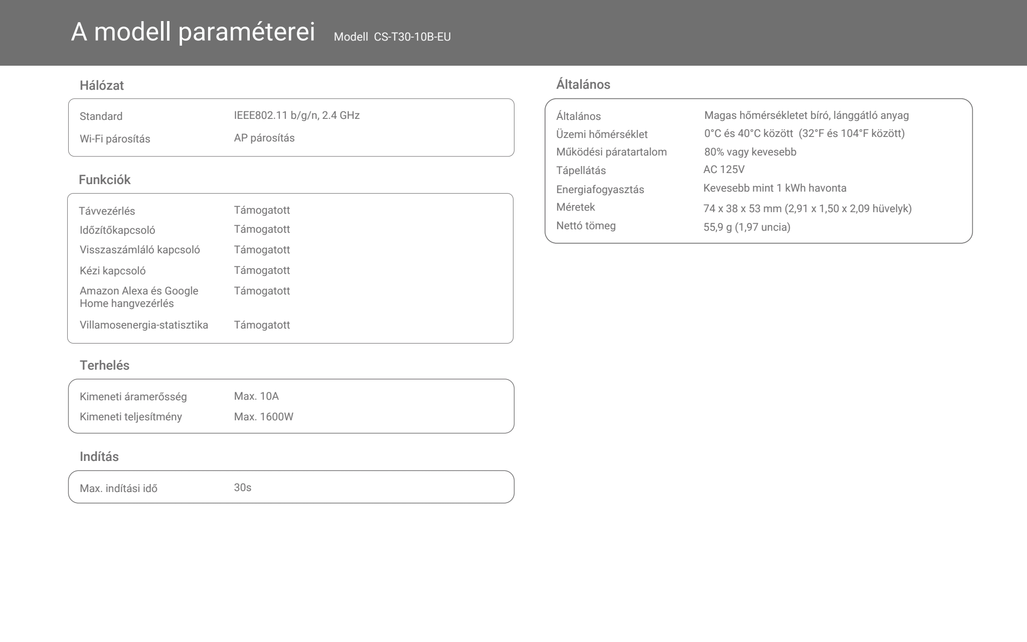Viewport: 1027px width, 642px height.
Task: Select the Méretek label
Action: [x=575, y=207]
